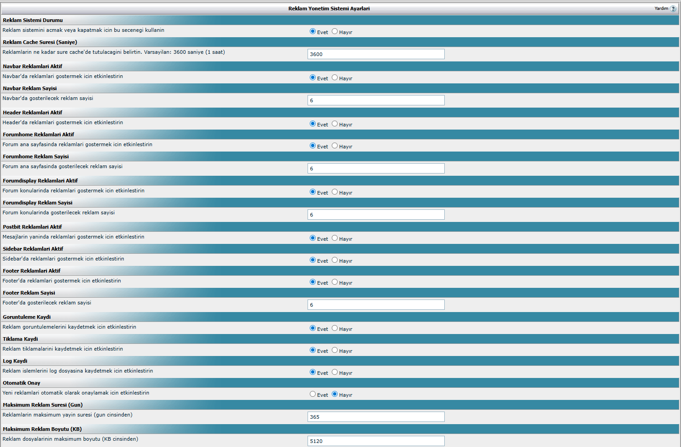Choose Evet for Forumhome Reklamlari Aktif

(312, 146)
